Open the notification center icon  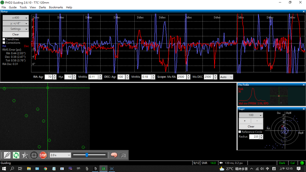coord(299,169)
